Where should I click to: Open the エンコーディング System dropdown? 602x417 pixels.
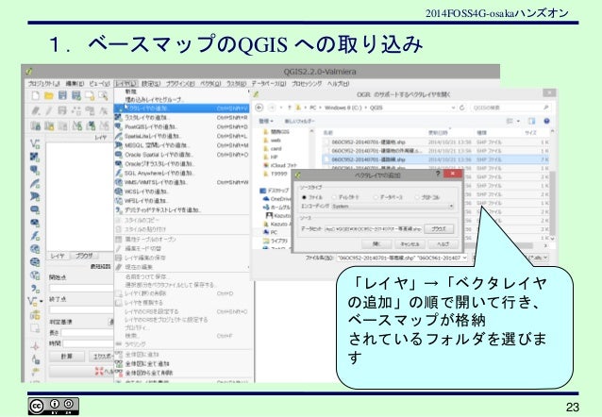tap(392, 207)
